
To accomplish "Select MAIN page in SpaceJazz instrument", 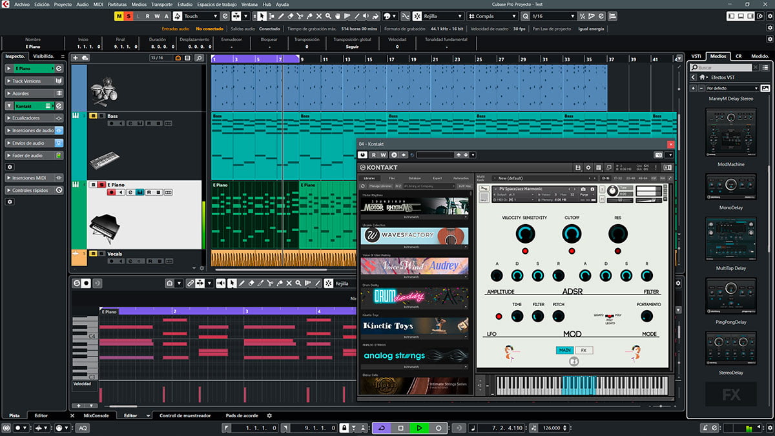I will tap(564, 350).
